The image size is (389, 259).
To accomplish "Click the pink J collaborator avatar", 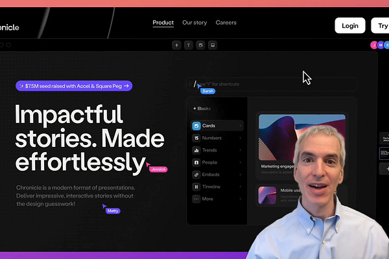I will [x=373, y=45].
